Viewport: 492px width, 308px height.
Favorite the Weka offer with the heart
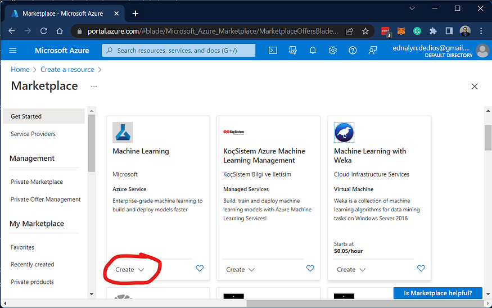(421, 269)
